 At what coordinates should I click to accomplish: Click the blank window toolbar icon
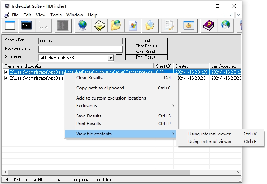pos(10,26)
